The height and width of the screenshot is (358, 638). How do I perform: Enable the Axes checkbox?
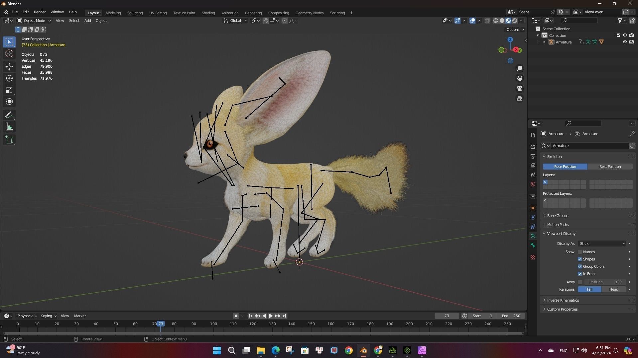580,282
